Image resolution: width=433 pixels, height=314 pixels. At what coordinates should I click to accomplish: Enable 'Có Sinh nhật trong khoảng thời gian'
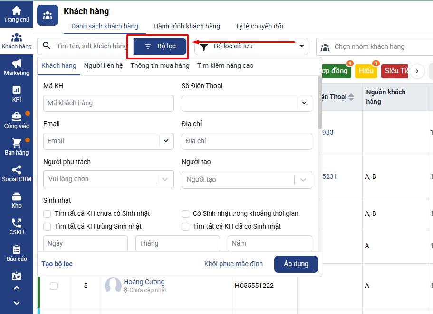[185, 214]
